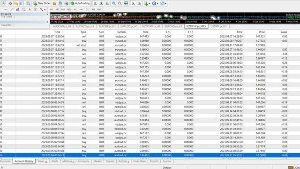
Task: Open the Alerts terminal tab
Action: pos(54,161)
